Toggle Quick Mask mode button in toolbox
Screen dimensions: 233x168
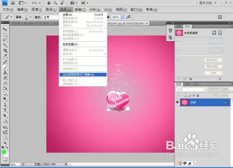pyautogui.click(x=5, y=159)
